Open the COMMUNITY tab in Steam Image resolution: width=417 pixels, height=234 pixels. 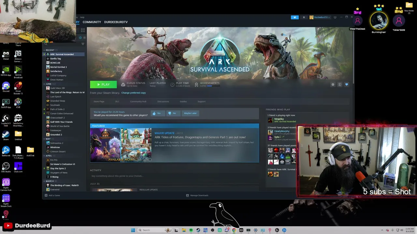[92, 22]
